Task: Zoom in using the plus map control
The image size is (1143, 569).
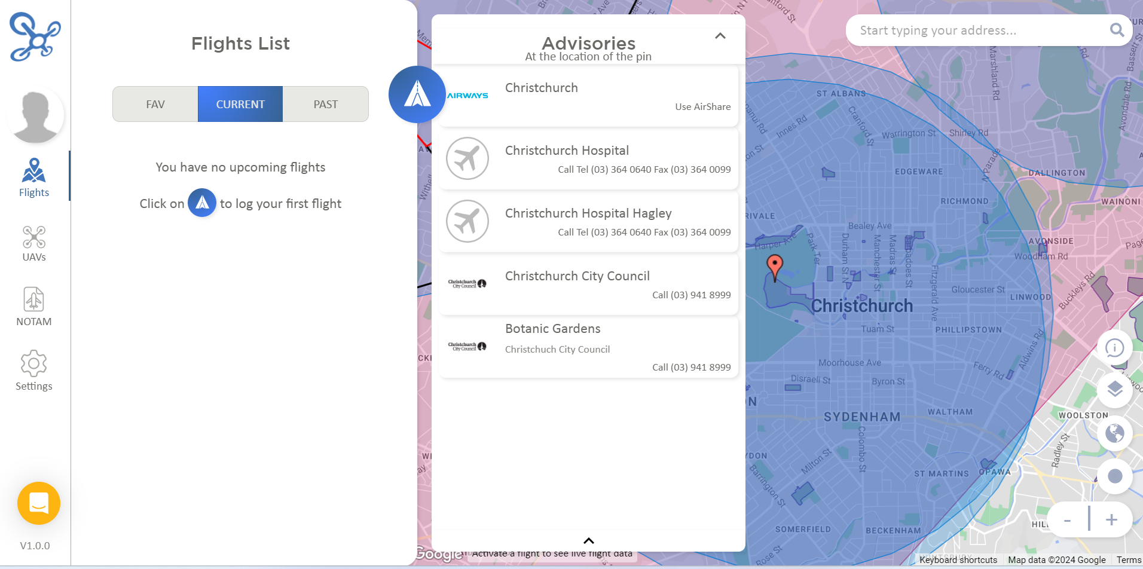Action: click(1112, 519)
